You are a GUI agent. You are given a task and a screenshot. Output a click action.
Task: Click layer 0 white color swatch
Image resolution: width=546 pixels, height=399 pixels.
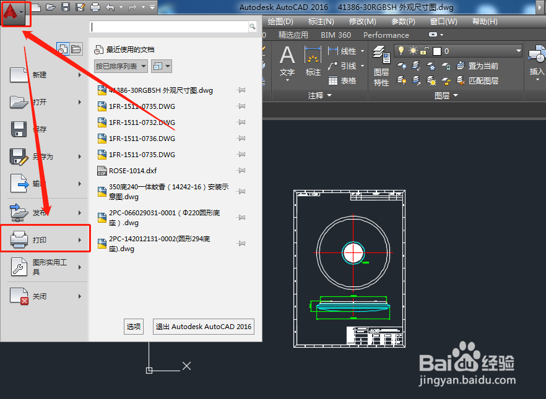click(x=436, y=51)
